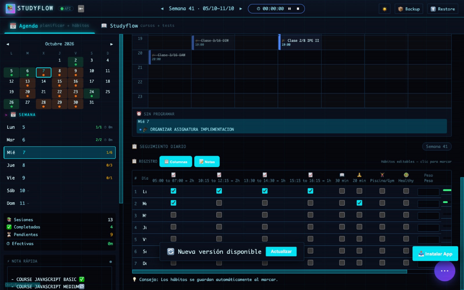The width and height of the screenshot is (464, 290).
Task: Open the Clase 3/16 DAW event
Action: tap(170, 57)
